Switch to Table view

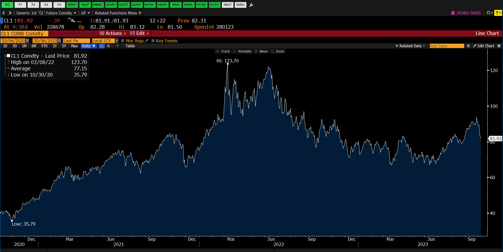[x=130, y=46]
